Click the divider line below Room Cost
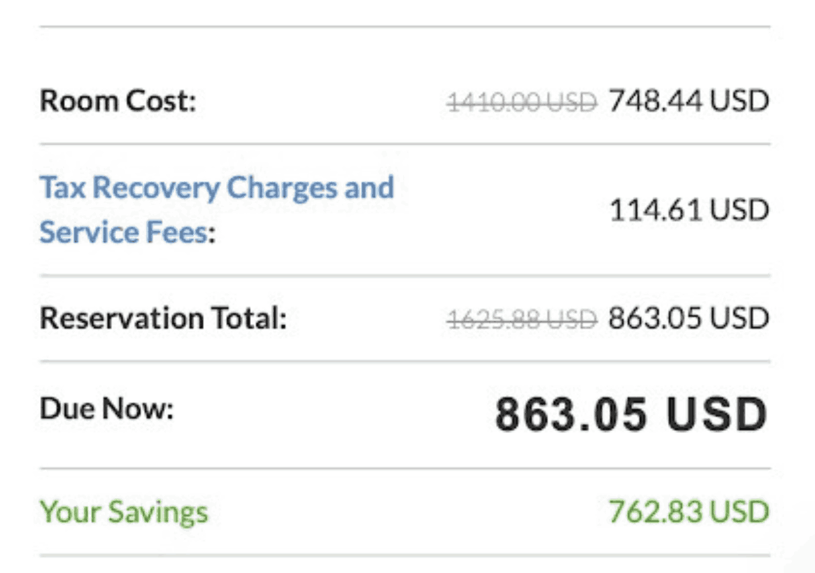 tap(404, 145)
